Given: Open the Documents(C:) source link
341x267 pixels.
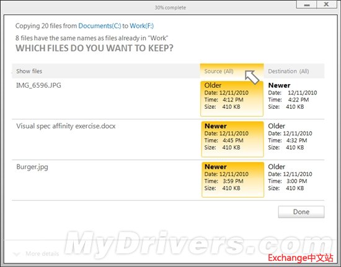Looking at the screenshot, I should pos(99,26).
